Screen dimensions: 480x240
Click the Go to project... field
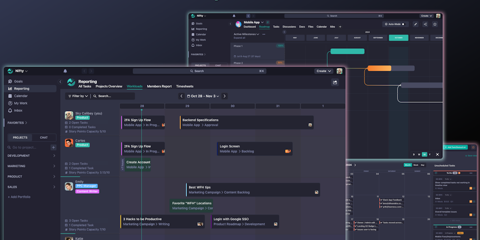[x=28, y=148]
